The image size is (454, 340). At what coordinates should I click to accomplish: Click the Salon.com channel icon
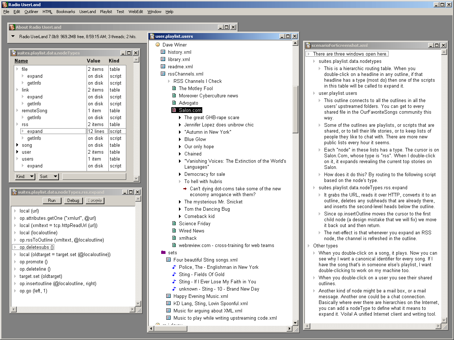pyautogui.click(x=174, y=110)
